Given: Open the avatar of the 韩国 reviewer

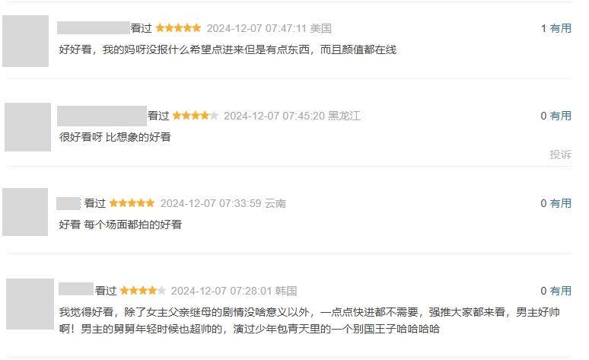Looking at the screenshot, I should [x=30, y=304].
